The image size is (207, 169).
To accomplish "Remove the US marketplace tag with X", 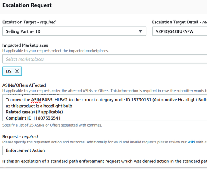I will [x=17, y=71].
